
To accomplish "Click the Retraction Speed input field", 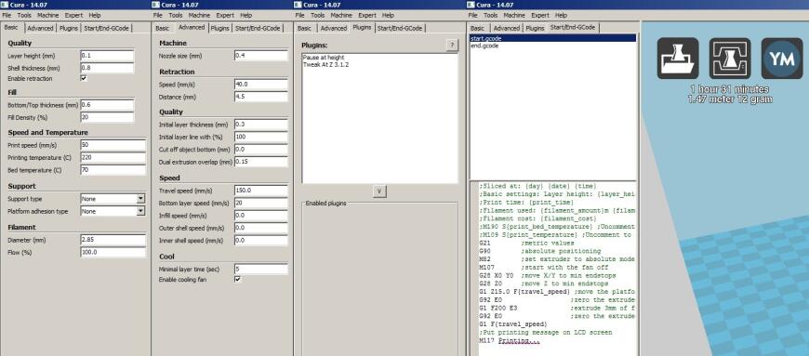I will [260, 84].
